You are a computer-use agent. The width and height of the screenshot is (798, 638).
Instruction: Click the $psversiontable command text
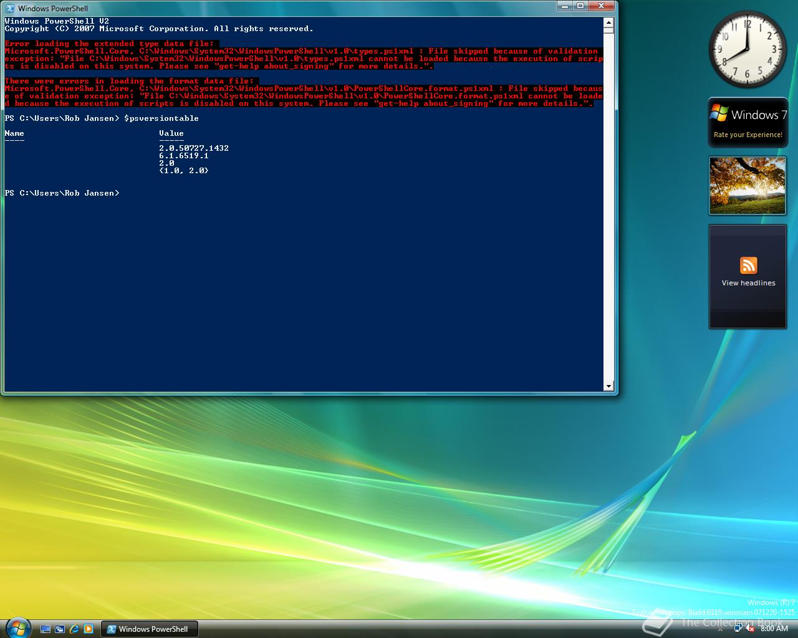click(x=161, y=118)
